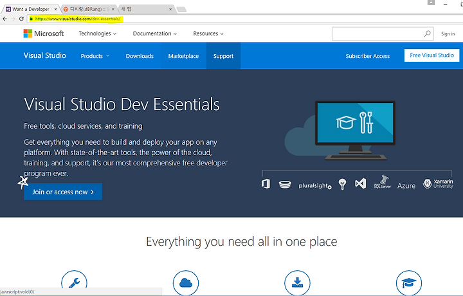Expand the Documentation dropdown
463x296 pixels.
155,33
